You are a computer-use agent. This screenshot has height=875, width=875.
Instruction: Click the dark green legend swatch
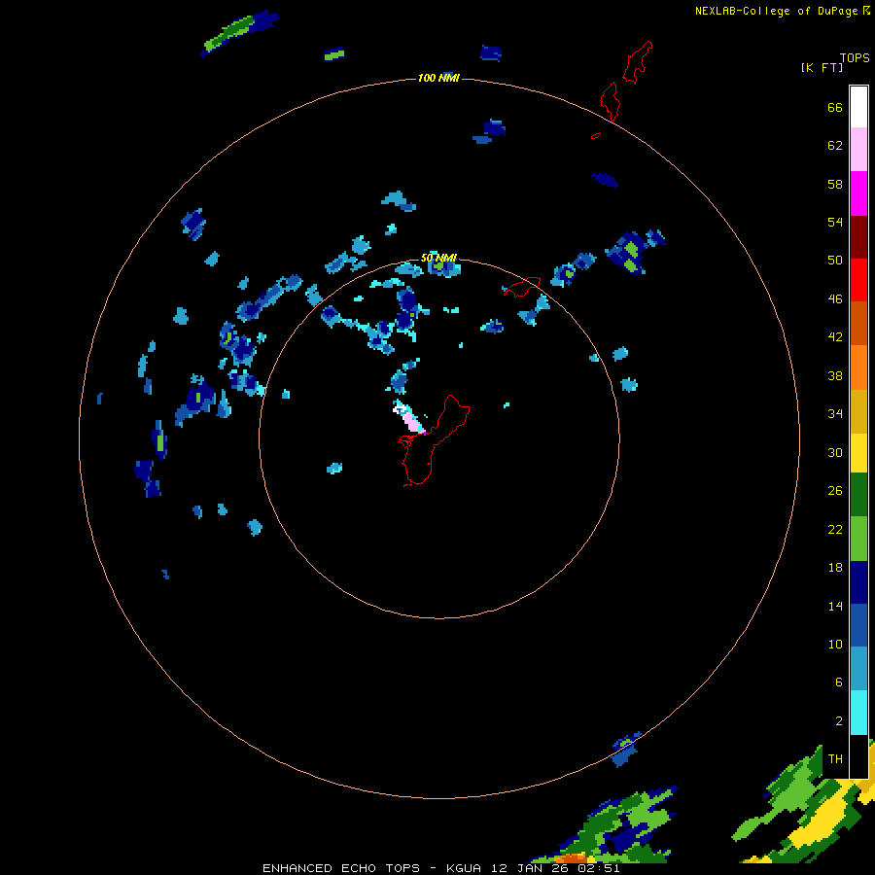point(858,495)
